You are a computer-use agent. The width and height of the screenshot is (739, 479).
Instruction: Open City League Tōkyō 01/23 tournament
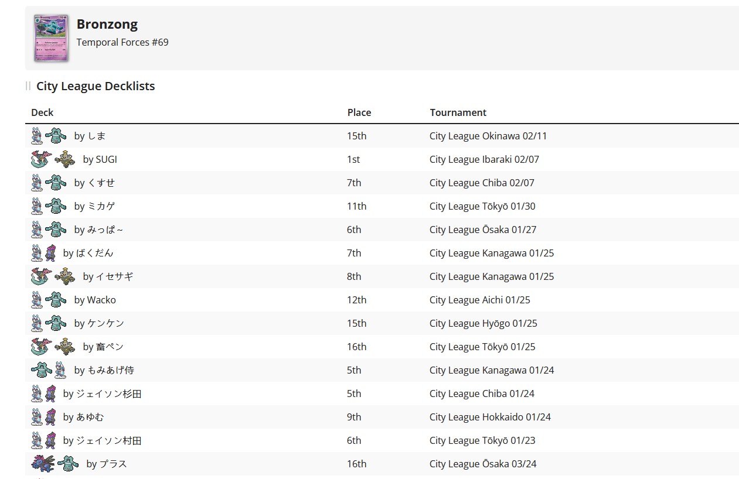pyautogui.click(x=482, y=440)
